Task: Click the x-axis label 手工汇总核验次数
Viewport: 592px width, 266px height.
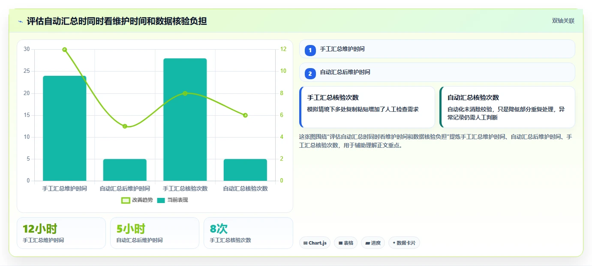Action: click(x=185, y=189)
